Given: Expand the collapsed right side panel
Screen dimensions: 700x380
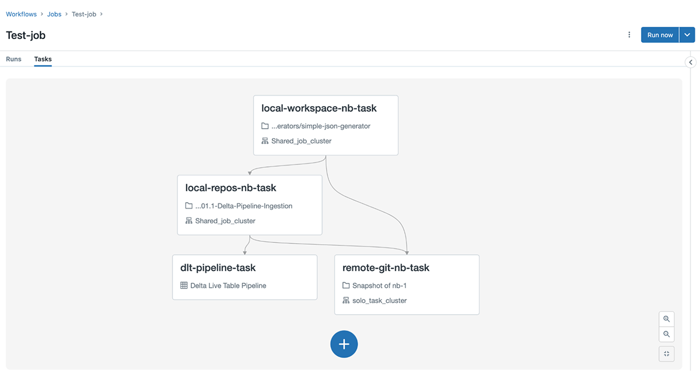Looking at the screenshot, I should pos(691,62).
